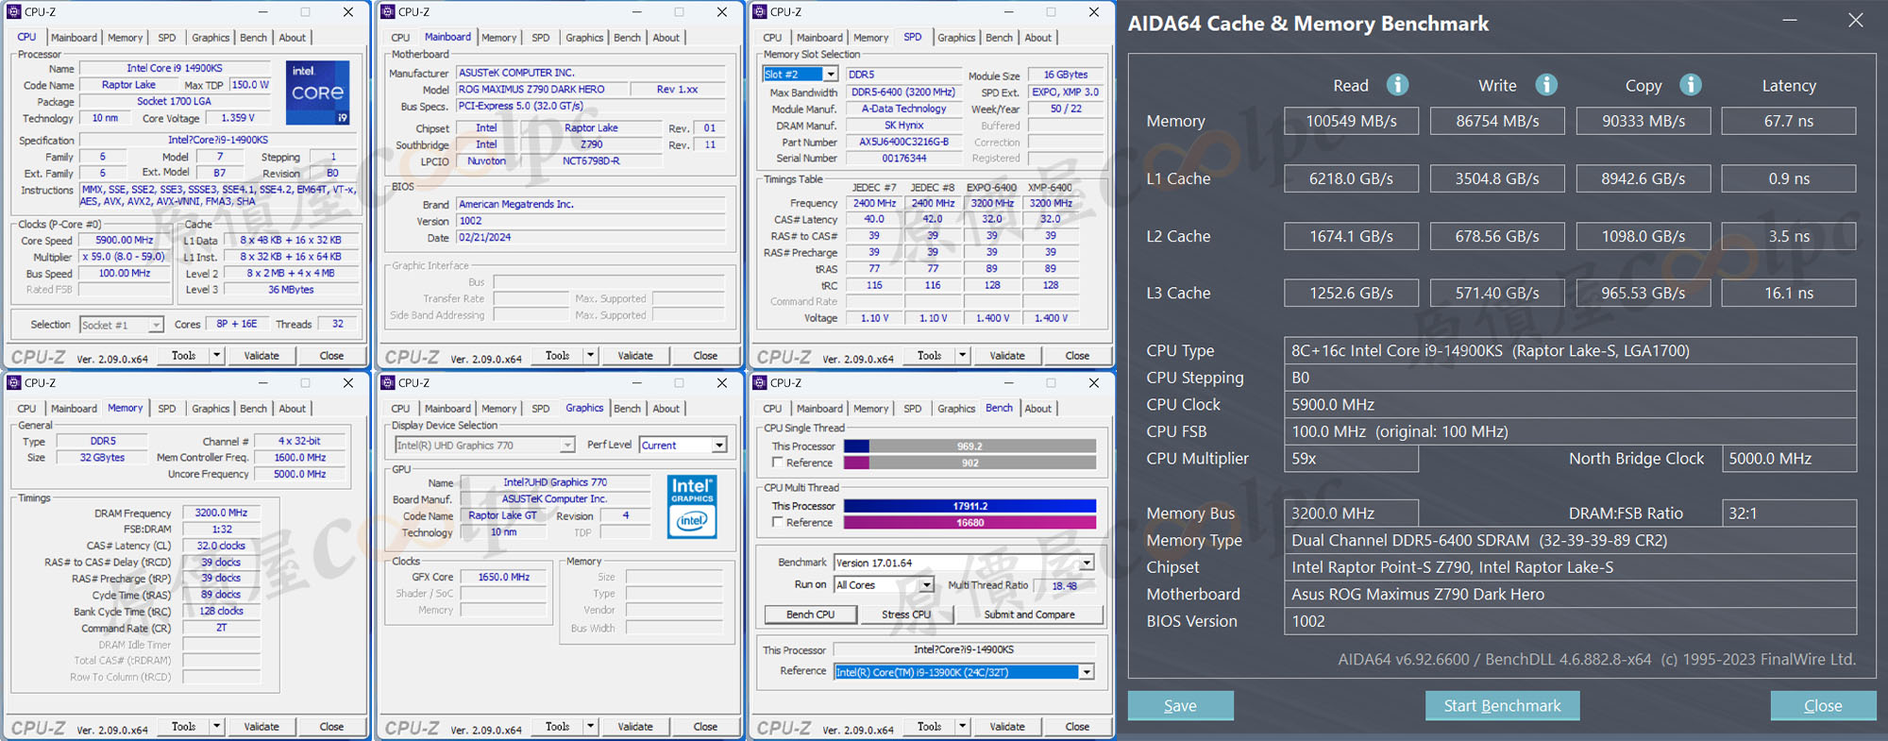Screen dimensions: 1888x741
Task: Click the Read info icon in AIDA64
Action: (1397, 85)
